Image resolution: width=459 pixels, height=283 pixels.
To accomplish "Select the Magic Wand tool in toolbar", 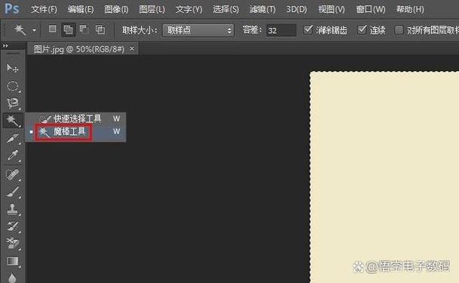I will 12,120.
